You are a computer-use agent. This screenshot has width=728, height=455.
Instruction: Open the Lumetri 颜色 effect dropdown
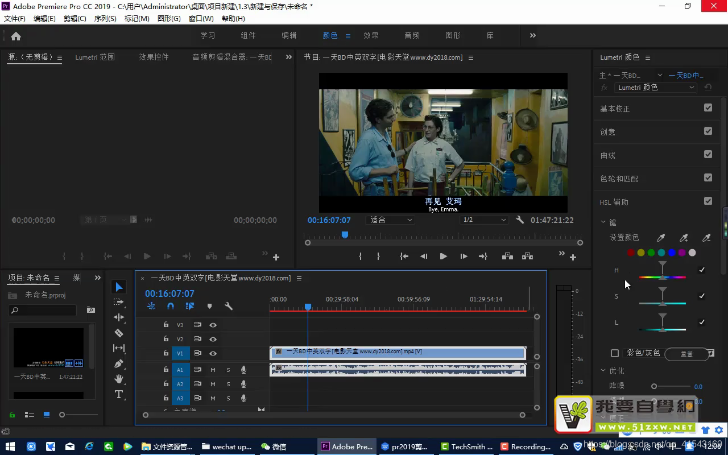[x=656, y=88]
